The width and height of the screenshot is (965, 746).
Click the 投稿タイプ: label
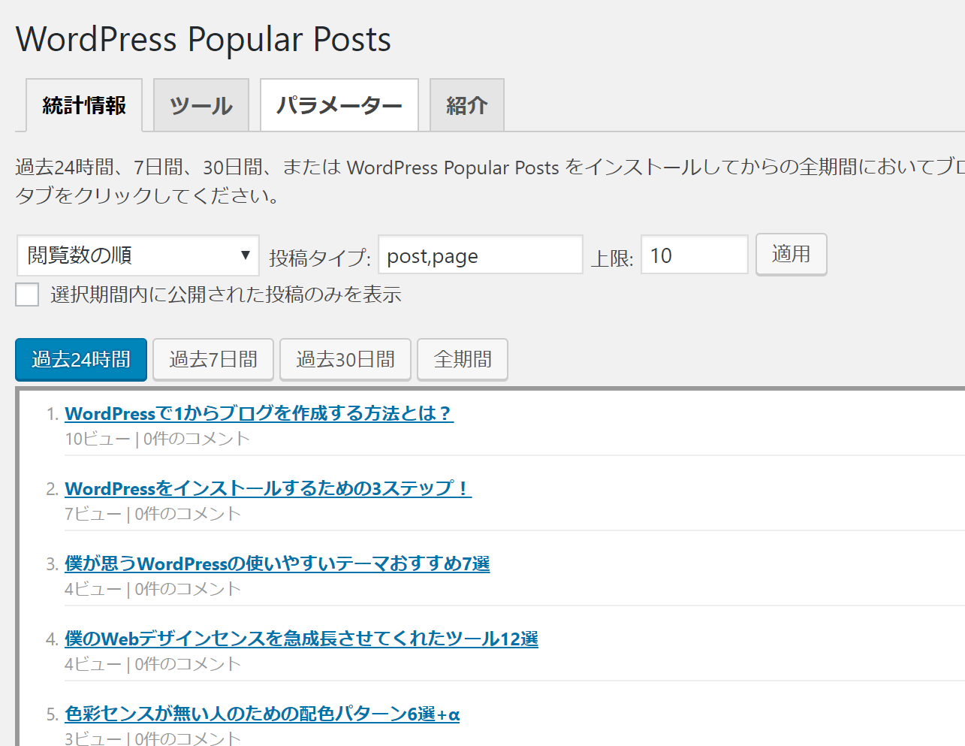pyautogui.click(x=320, y=258)
